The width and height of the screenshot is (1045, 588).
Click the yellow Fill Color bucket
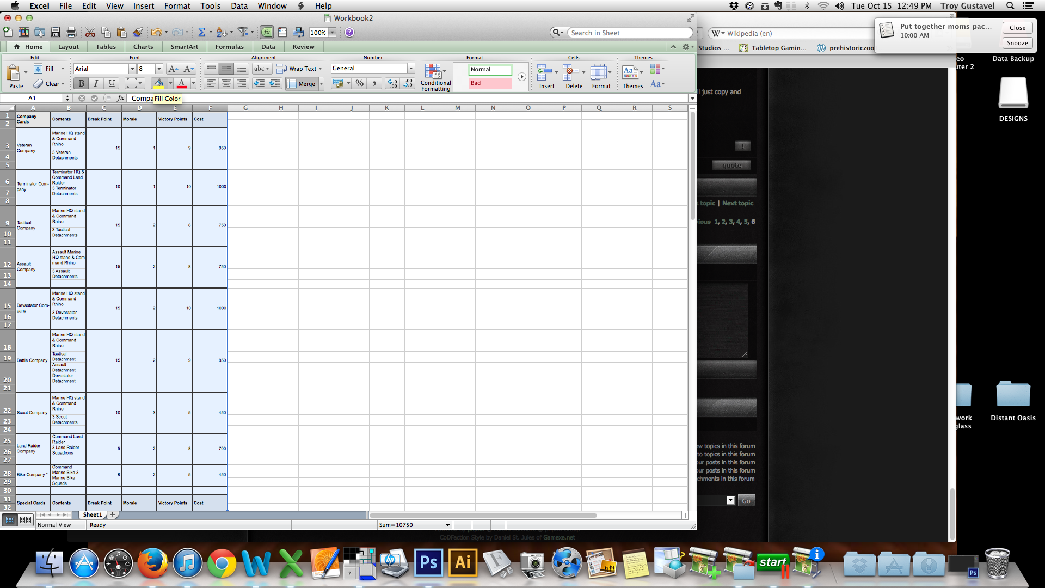158,83
